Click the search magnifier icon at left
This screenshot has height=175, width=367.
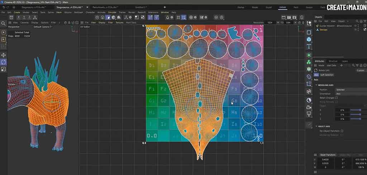coord(3,23)
